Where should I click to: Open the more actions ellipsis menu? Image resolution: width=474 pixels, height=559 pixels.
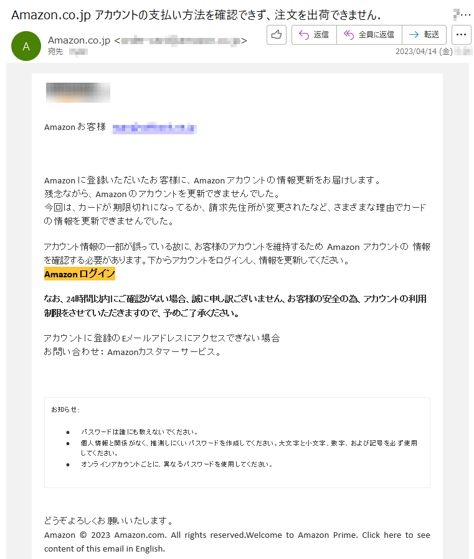click(461, 35)
